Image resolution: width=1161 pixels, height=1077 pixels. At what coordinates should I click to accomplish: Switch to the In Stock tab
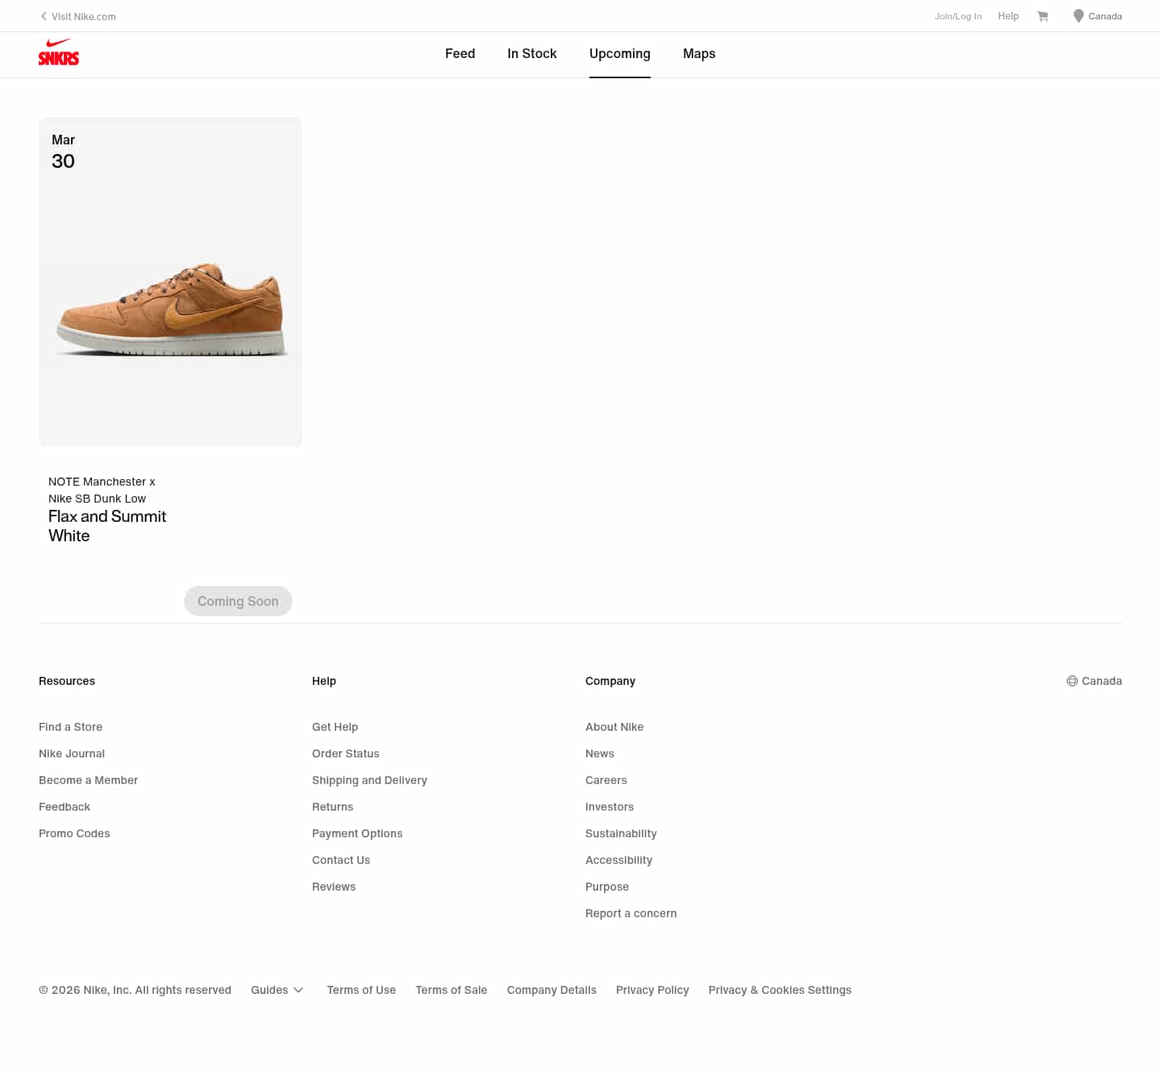pos(531,53)
